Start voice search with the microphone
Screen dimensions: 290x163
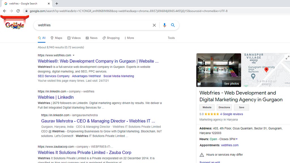pyautogui.click(x=165, y=25)
